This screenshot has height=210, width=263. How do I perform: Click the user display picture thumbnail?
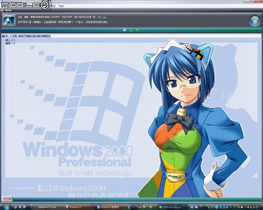point(9,20)
